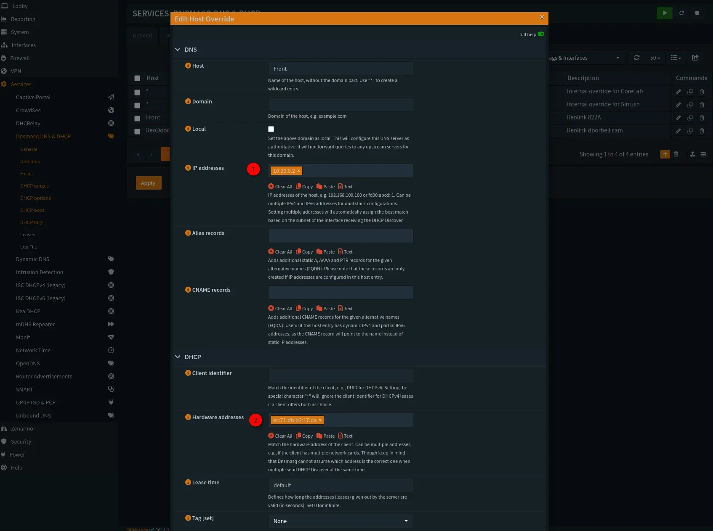
Task: Click the export icon beside the table
Action: tap(695, 58)
